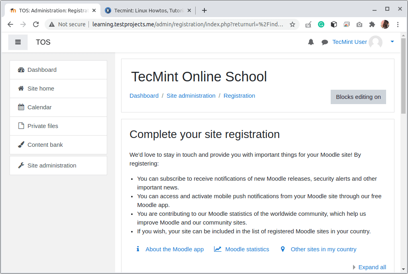Reload the page
The width and height of the screenshot is (408, 274).
point(36,24)
